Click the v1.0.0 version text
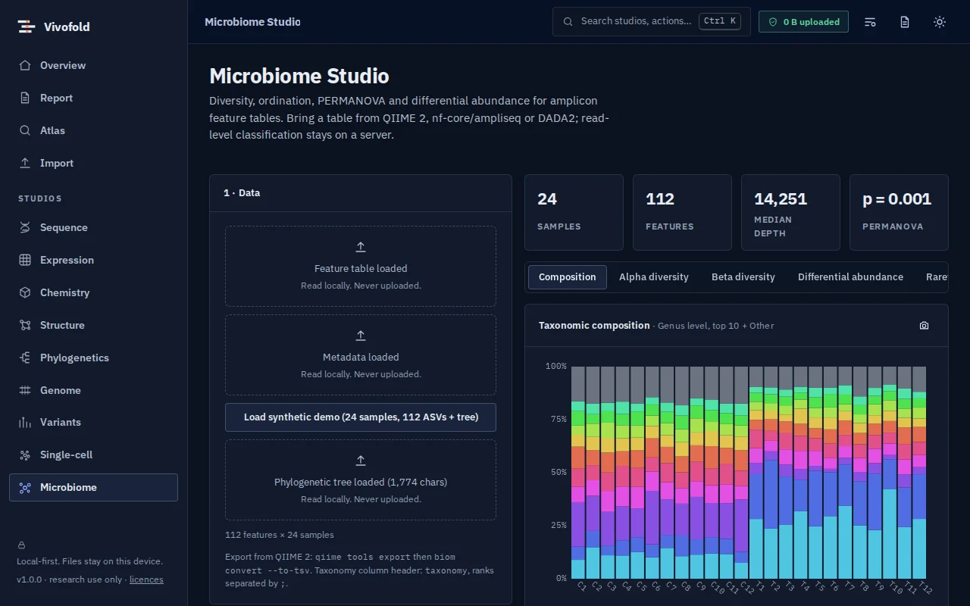The height and width of the screenshot is (606, 970). (30, 579)
